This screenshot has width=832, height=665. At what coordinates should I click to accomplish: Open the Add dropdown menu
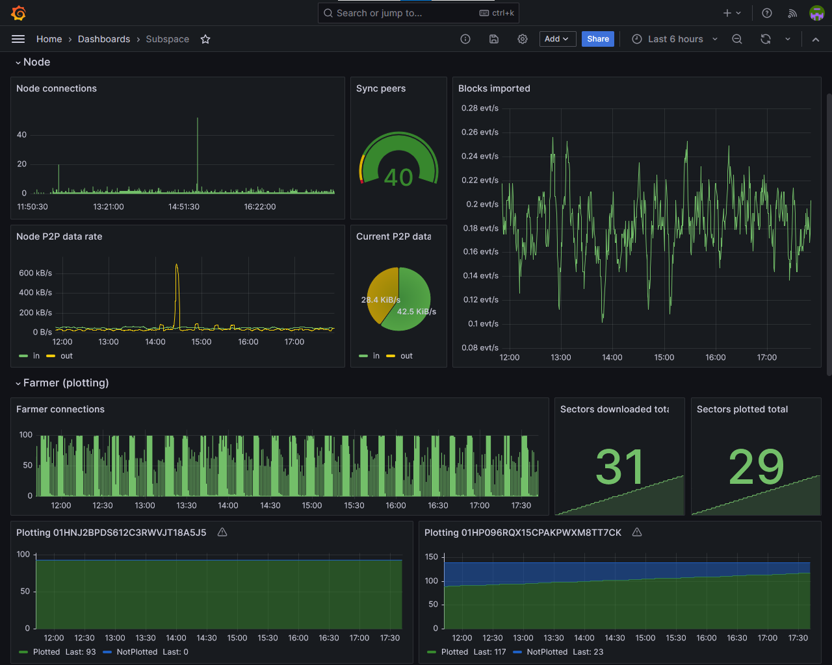pyautogui.click(x=557, y=39)
